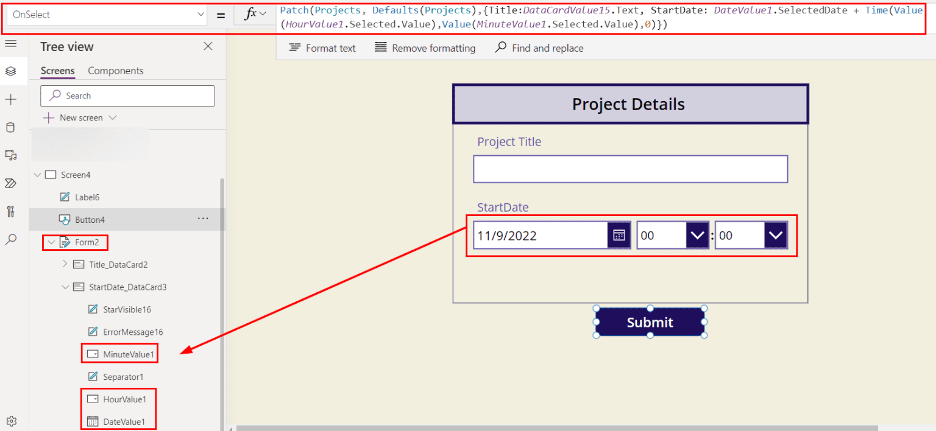Open app Settings via gear icon

click(x=11, y=421)
